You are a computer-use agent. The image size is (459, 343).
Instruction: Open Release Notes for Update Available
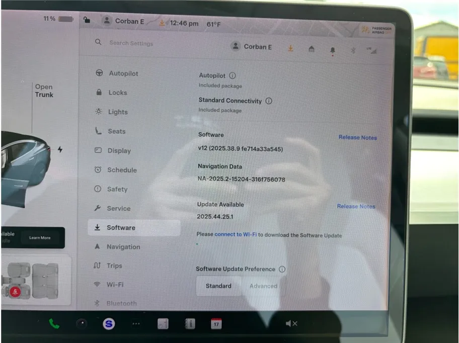pos(356,206)
